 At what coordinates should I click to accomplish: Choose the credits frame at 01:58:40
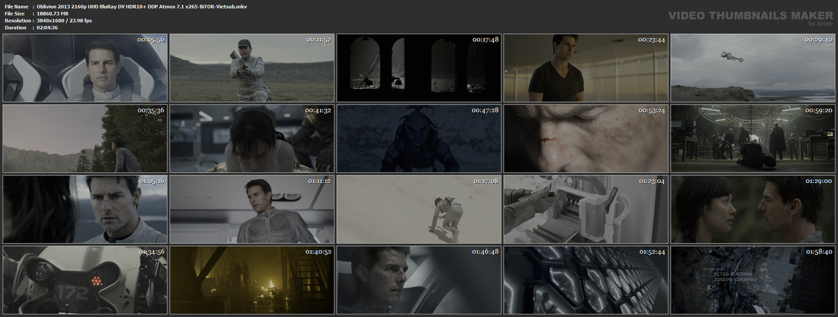[753, 280]
